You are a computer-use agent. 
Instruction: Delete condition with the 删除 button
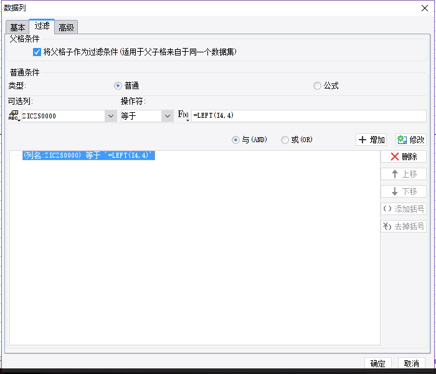(404, 156)
